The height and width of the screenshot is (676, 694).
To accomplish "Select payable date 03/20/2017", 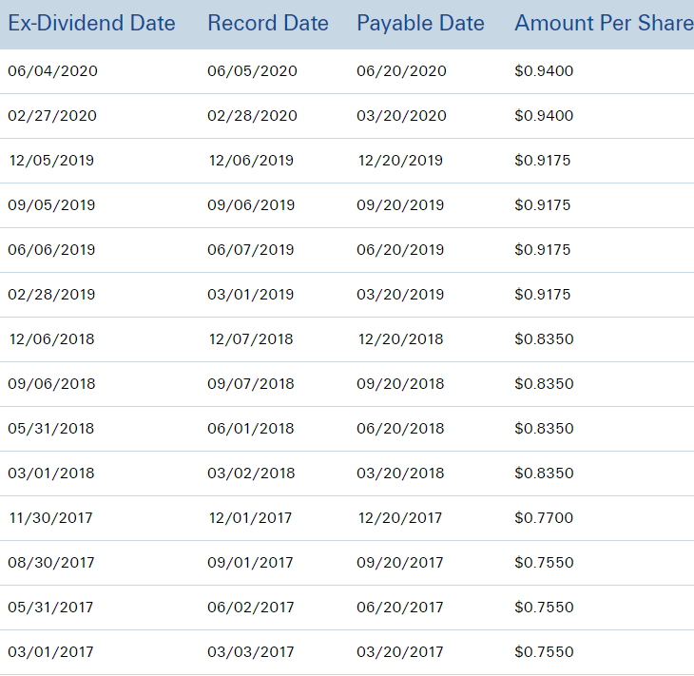I will pyautogui.click(x=400, y=652).
